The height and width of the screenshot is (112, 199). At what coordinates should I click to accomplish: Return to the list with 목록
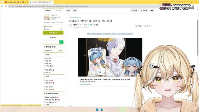pos(152,10)
